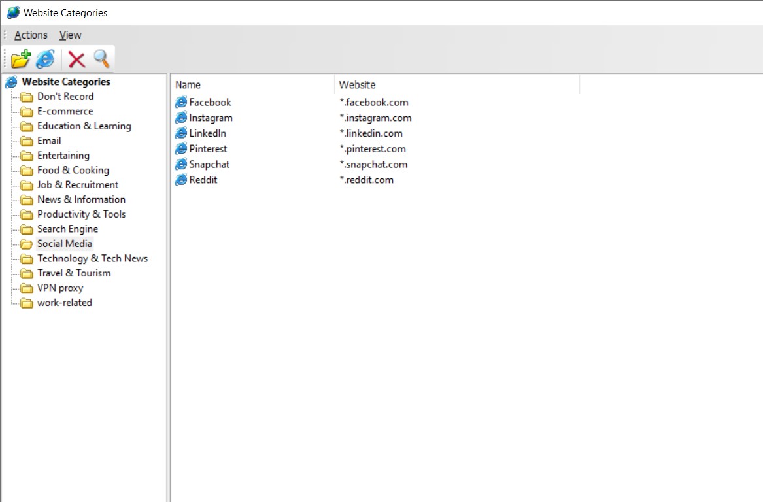This screenshot has height=502, width=763.
Task: Select the VPN proxy category
Action: tap(61, 288)
